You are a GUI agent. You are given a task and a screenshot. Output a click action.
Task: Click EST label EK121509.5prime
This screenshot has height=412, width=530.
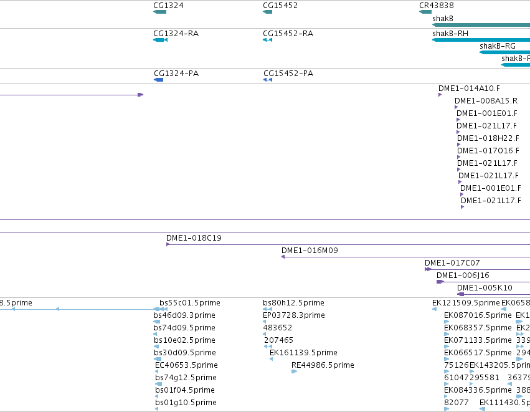pos(466,303)
